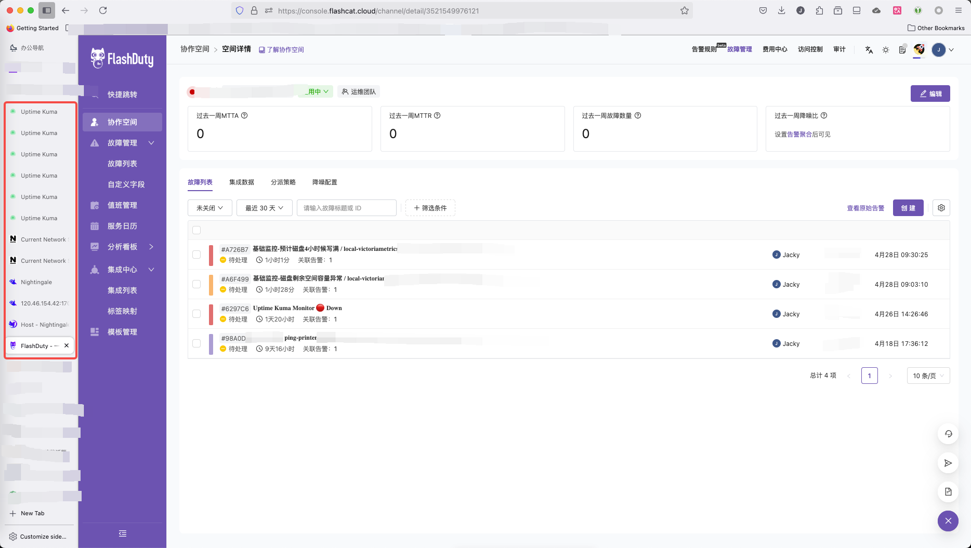This screenshot has width=971, height=548.
Task: Open Firefox extensions puzzle icon
Action: [819, 10]
